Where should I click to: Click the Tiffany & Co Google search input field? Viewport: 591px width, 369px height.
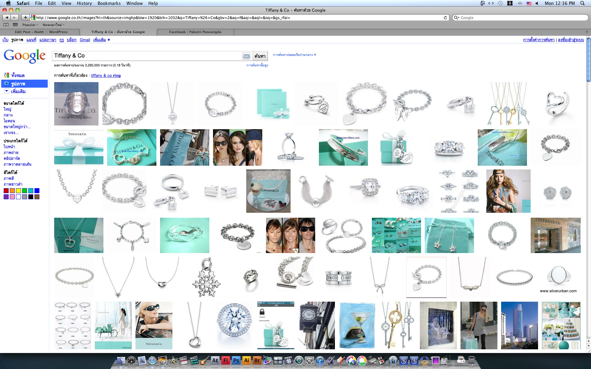[147, 56]
